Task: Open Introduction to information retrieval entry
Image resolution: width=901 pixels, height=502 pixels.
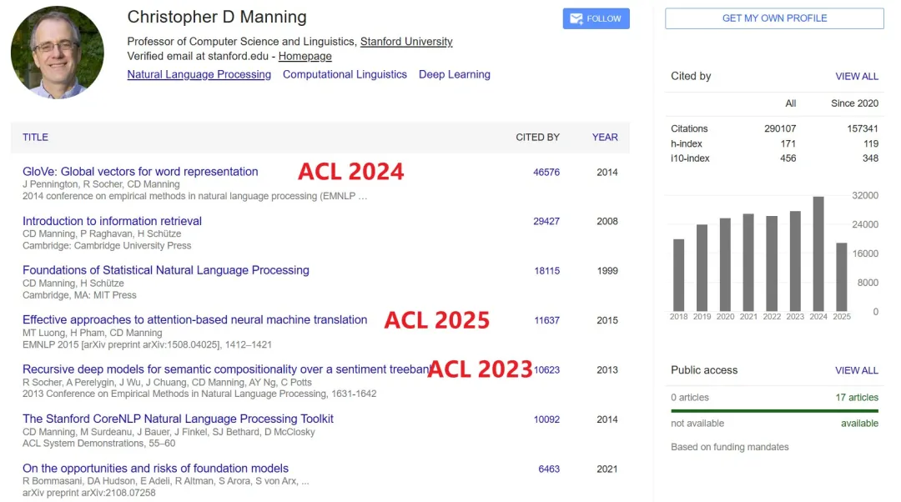Action: pyautogui.click(x=112, y=221)
